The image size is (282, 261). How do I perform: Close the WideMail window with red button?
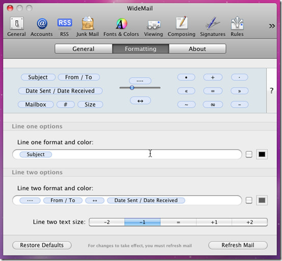(x=10, y=8)
